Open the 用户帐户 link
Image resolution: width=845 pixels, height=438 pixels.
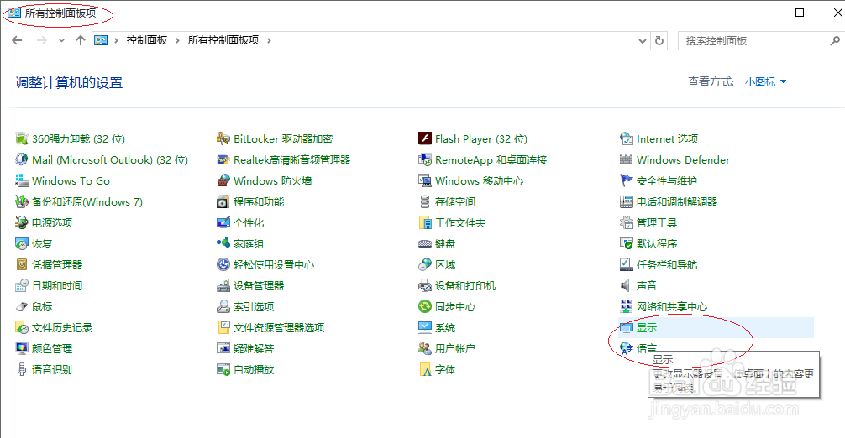tap(455, 349)
